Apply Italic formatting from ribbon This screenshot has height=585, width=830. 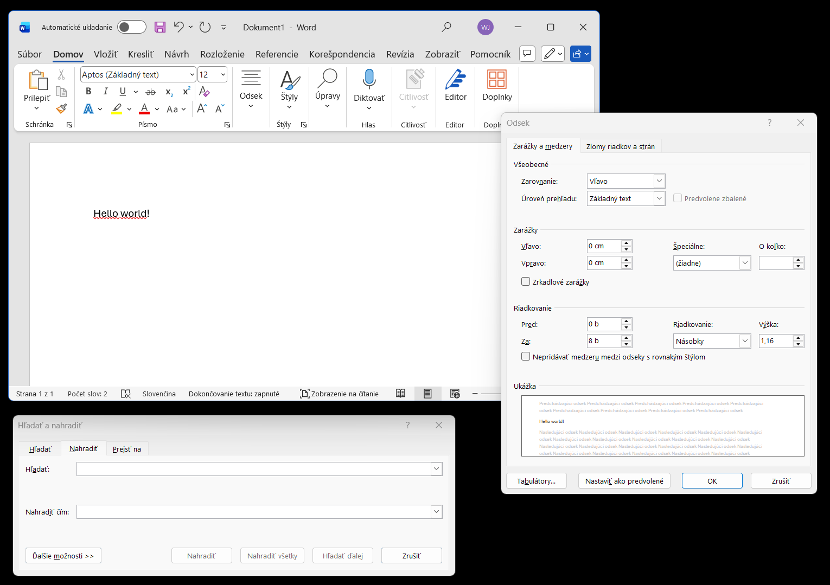point(106,91)
